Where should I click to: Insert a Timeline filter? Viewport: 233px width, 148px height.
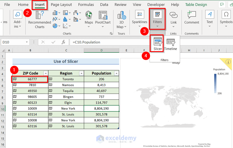point(171,44)
